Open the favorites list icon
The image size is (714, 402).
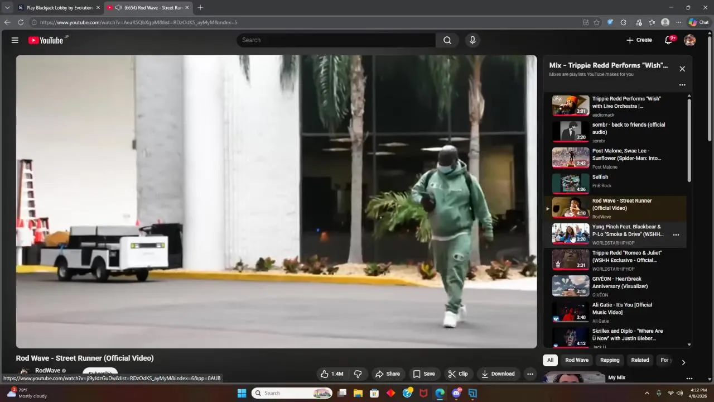pyautogui.click(x=652, y=22)
